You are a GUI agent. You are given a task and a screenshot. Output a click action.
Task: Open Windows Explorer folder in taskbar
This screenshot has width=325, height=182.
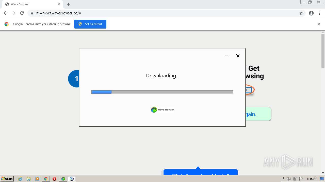29,179
